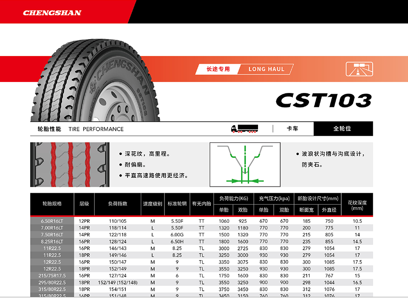Select the 6.50R16LT tire size row
The height and width of the screenshot is (298, 408).
coord(201,221)
